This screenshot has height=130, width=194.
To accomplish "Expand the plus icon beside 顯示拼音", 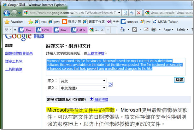I will coord(91,99).
